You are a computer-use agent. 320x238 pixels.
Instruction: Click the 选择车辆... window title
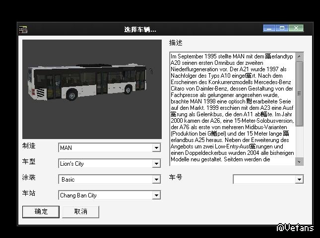140,30
